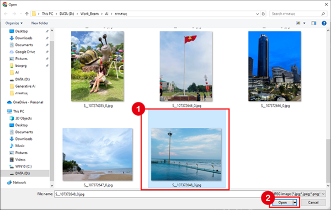This screenshot has height=210, width=331.
Task: Click the Open button
Action: 282,203
